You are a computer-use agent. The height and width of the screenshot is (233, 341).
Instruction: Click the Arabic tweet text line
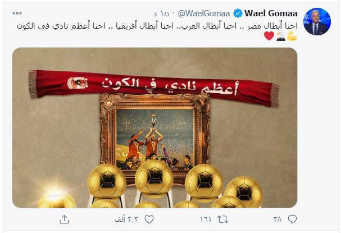[x=157, y=26]
